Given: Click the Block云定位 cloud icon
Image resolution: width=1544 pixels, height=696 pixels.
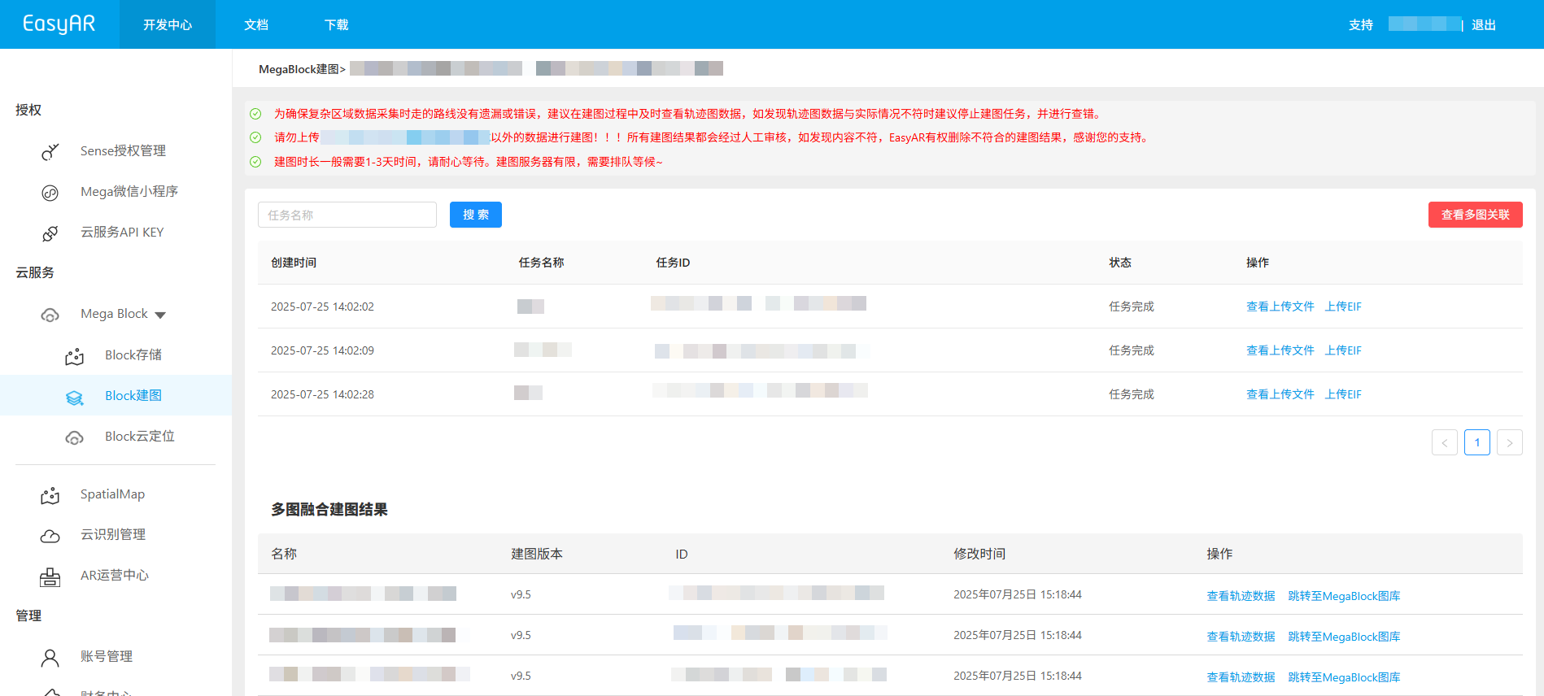Looking at the screenshot, I should click(75, 437).
